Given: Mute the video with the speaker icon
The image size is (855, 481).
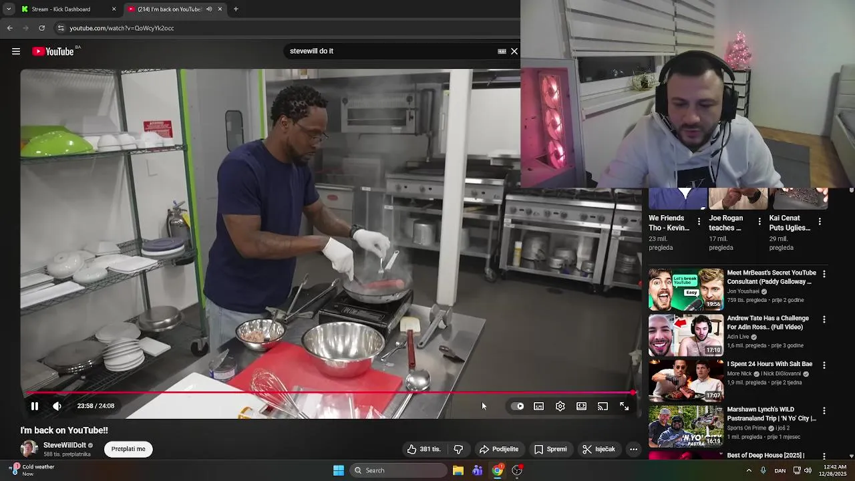Looking at the screenshot, I should point(57,406).
